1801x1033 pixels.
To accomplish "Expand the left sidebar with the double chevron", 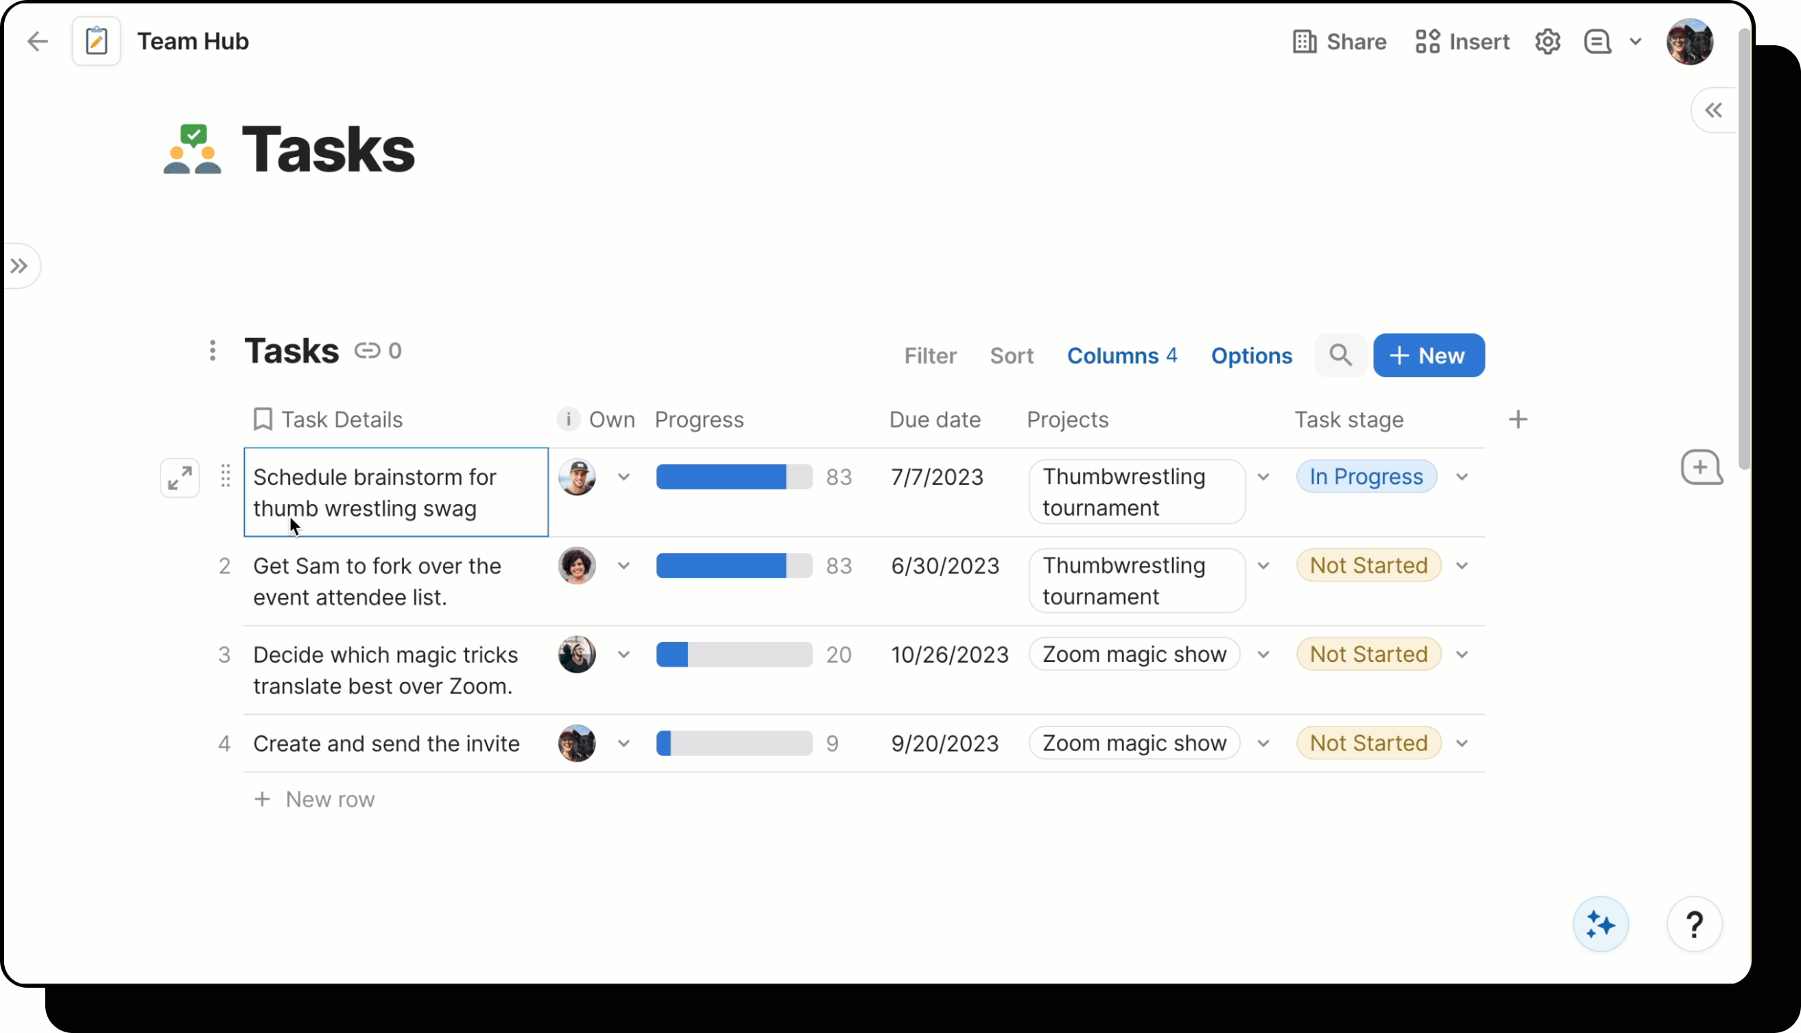I will (19, 265).
